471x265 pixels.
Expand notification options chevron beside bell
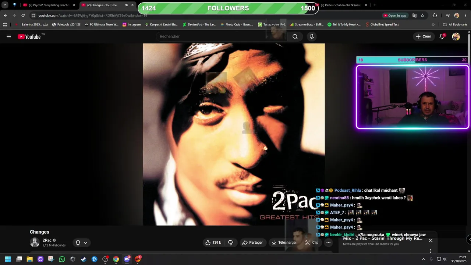[x=85, y=243]
